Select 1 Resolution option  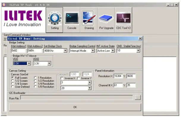[x=35, y=78]
